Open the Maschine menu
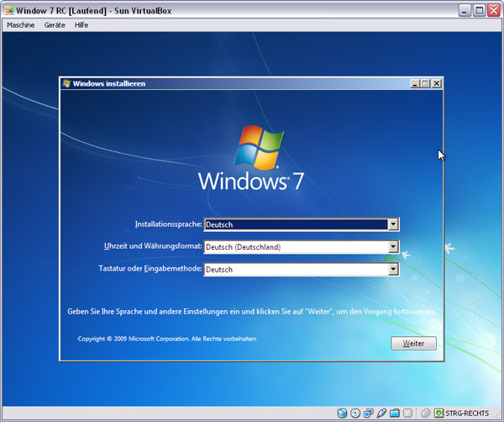Viewport: 504px width, 422px height. pos(22,25)
